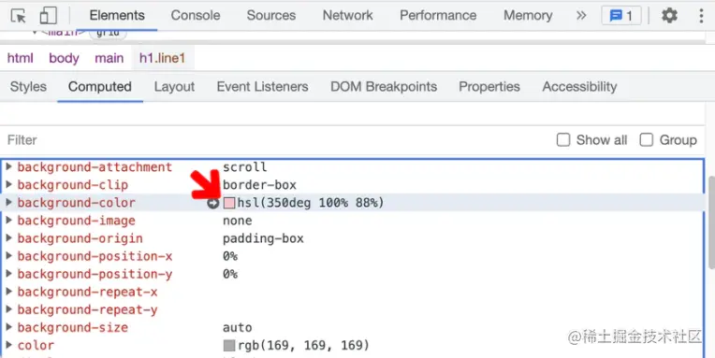715x358 pixels.
Task: Expand the background-color property triangle
Action: pyautogui.click(x=8, y=203)
